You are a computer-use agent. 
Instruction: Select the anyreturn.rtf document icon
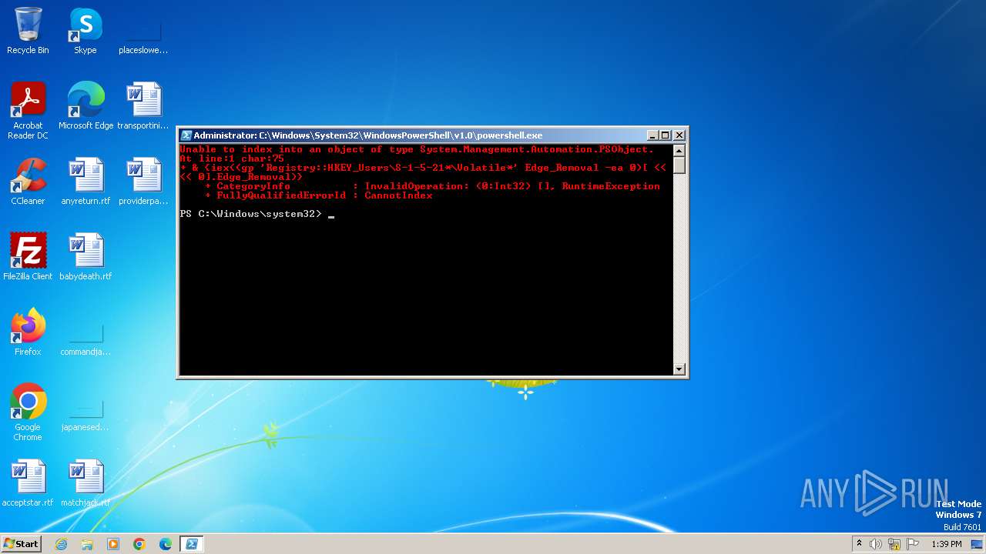pos(86,182)
